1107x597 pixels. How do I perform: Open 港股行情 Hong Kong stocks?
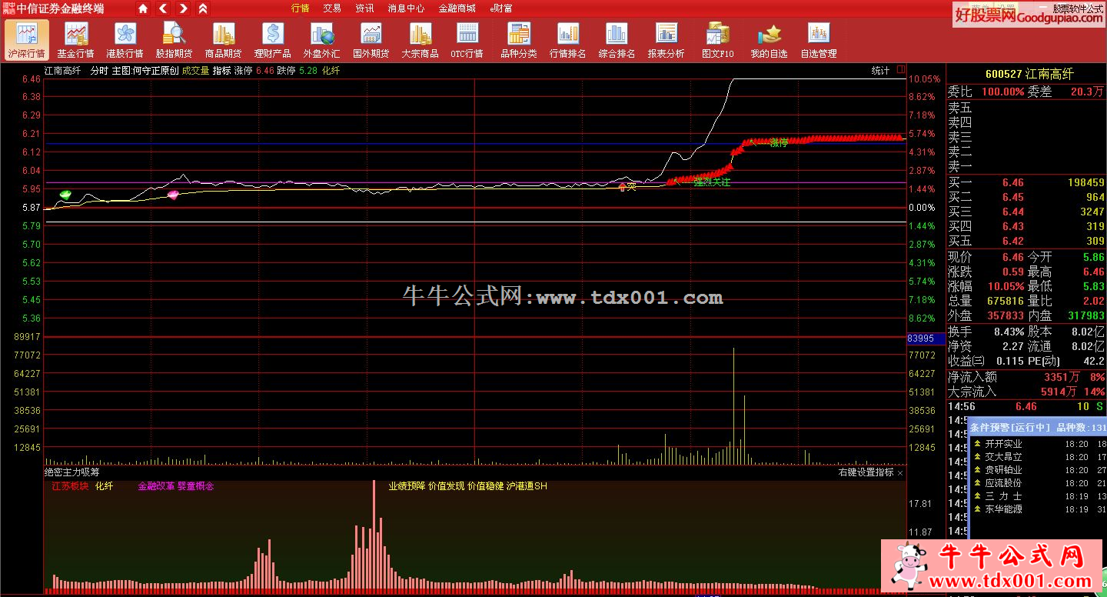[125, 39]
